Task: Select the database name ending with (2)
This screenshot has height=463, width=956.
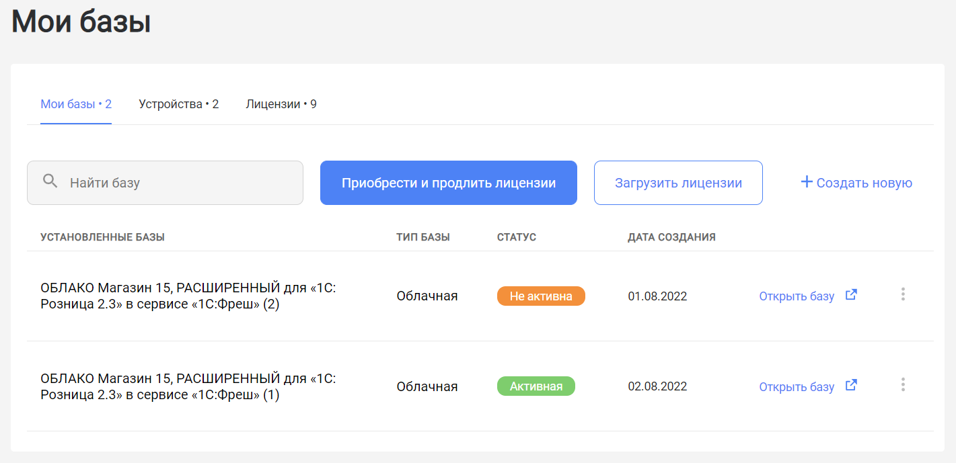Action: click(x=188, y=296)
